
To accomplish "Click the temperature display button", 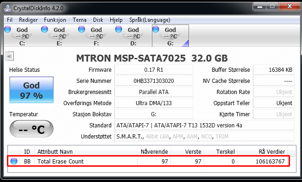I will [x=31, y=129].
